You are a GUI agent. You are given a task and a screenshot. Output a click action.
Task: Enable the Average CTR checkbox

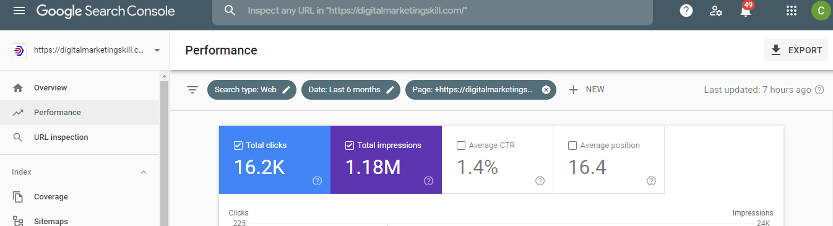tap(461, 146)
